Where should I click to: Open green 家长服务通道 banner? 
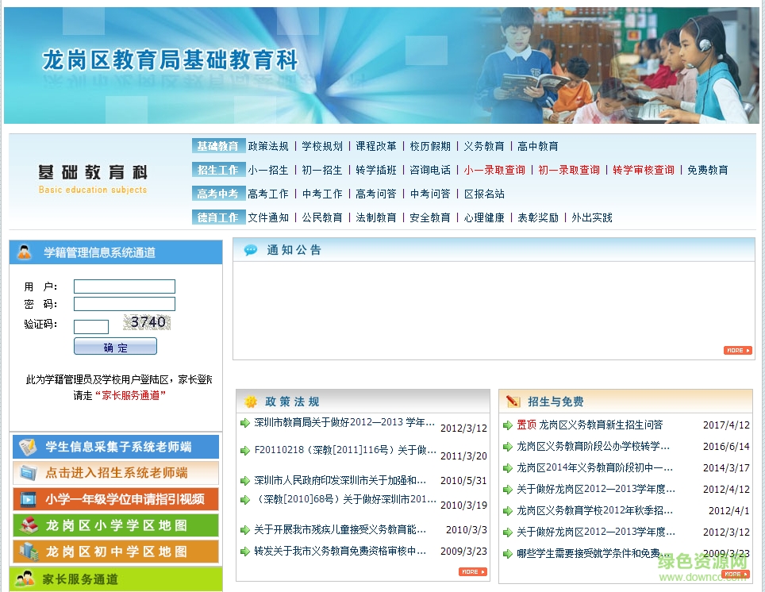coord(116,579)
